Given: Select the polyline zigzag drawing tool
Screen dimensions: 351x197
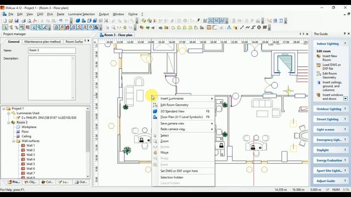Looking at the screenshot, I should click(x=247, y=27).
